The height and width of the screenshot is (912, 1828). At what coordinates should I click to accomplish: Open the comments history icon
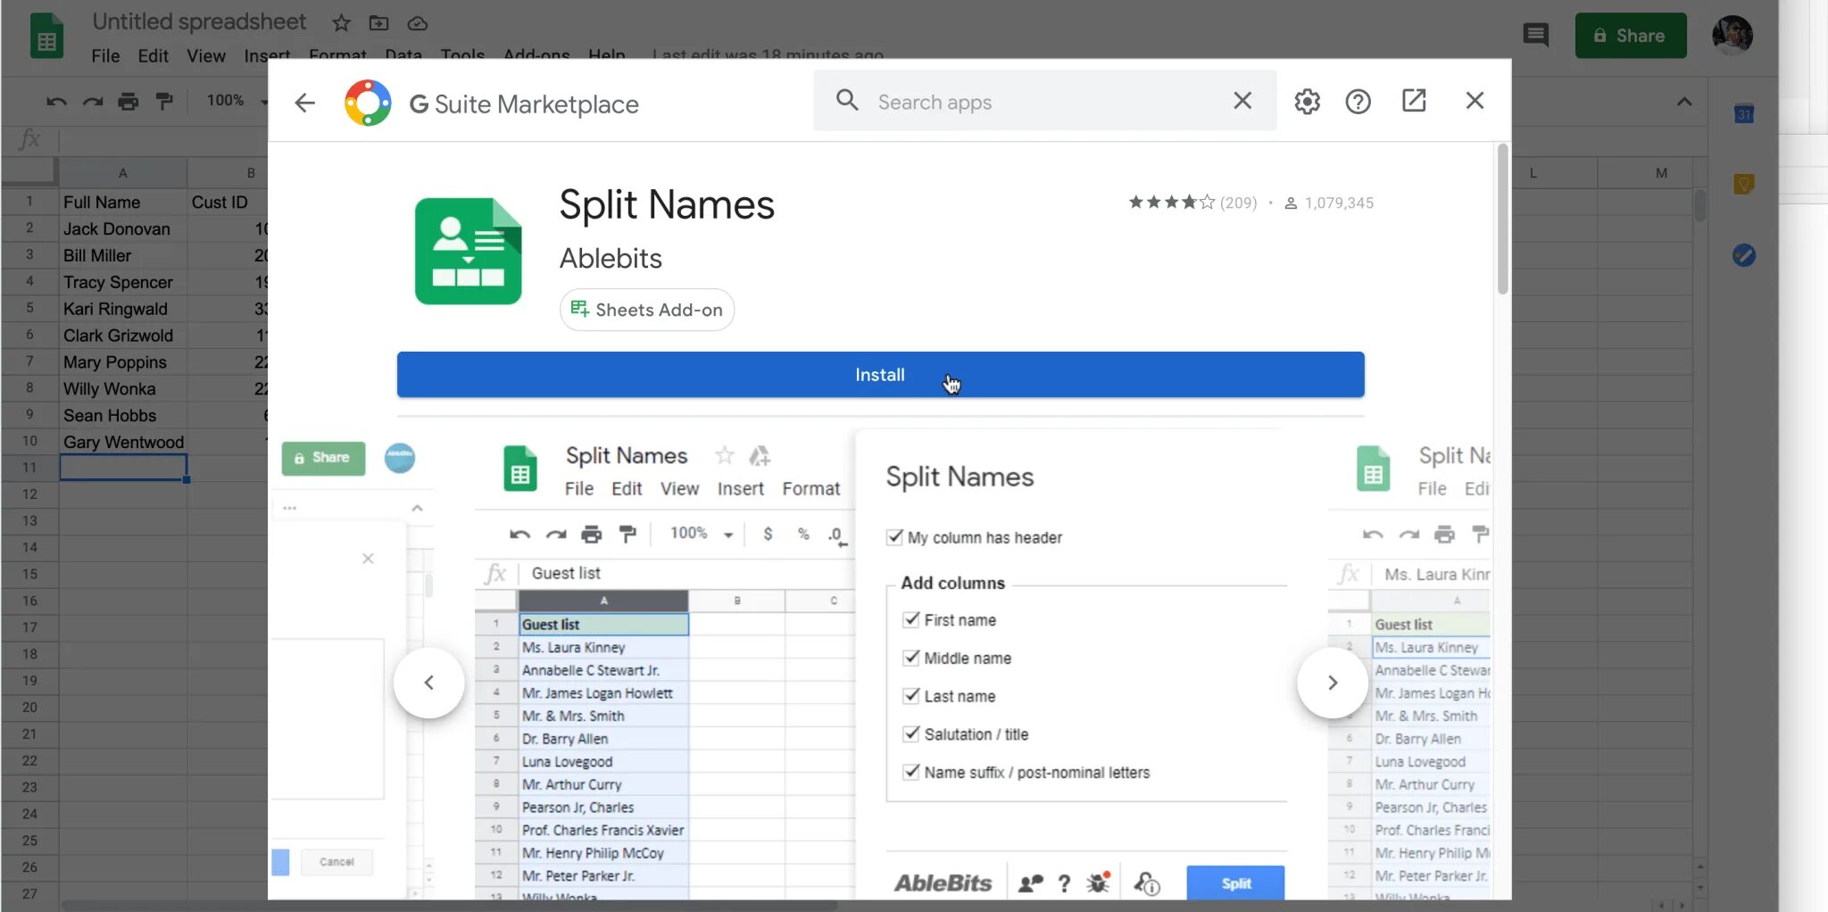(x=1535, y=36)
